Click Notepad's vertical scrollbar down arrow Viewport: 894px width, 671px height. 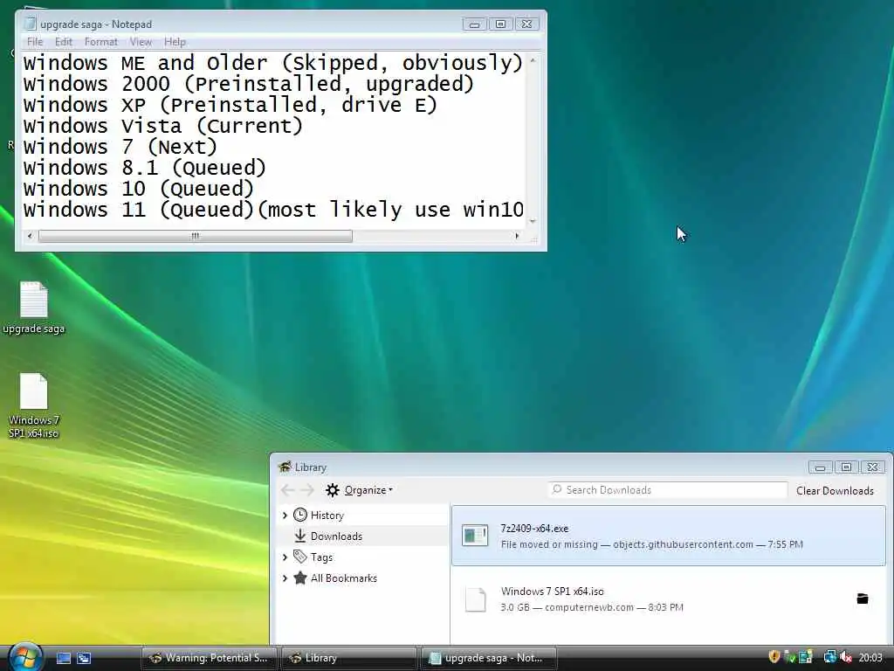coord(533,221)
